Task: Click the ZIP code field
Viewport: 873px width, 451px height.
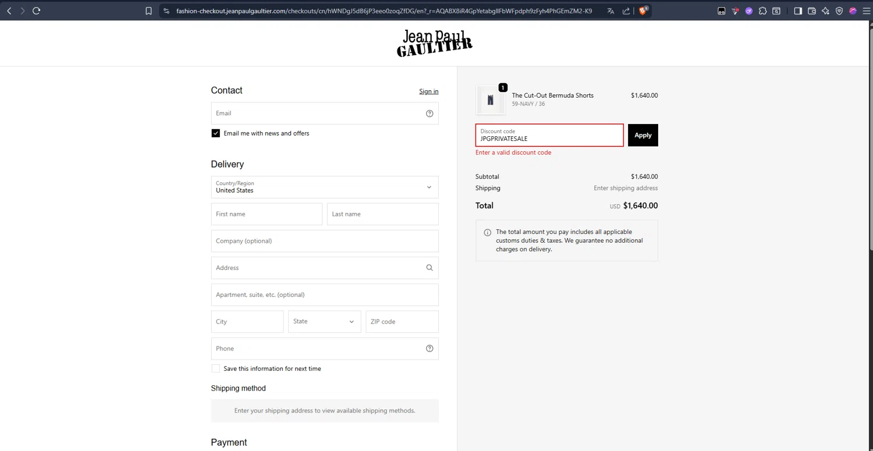Action: point(402,322)
